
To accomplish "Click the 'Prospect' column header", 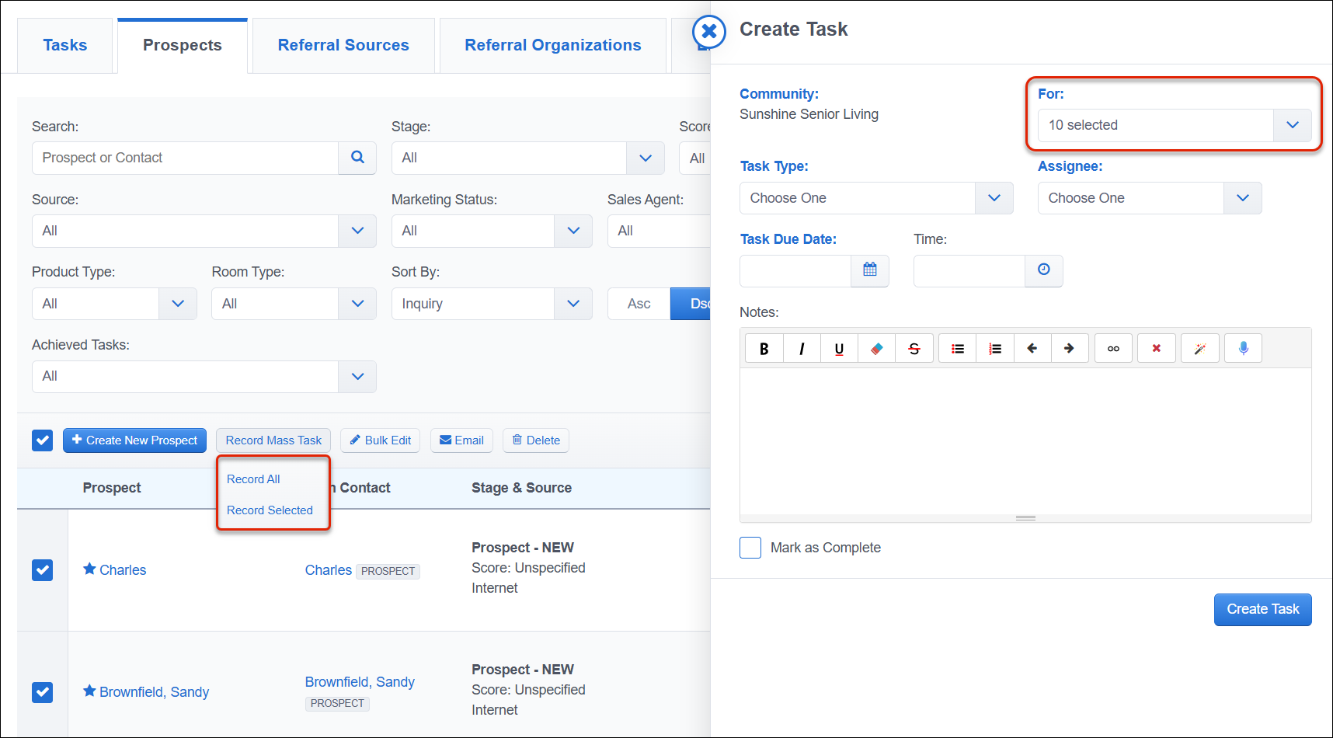I will [112, 488].
